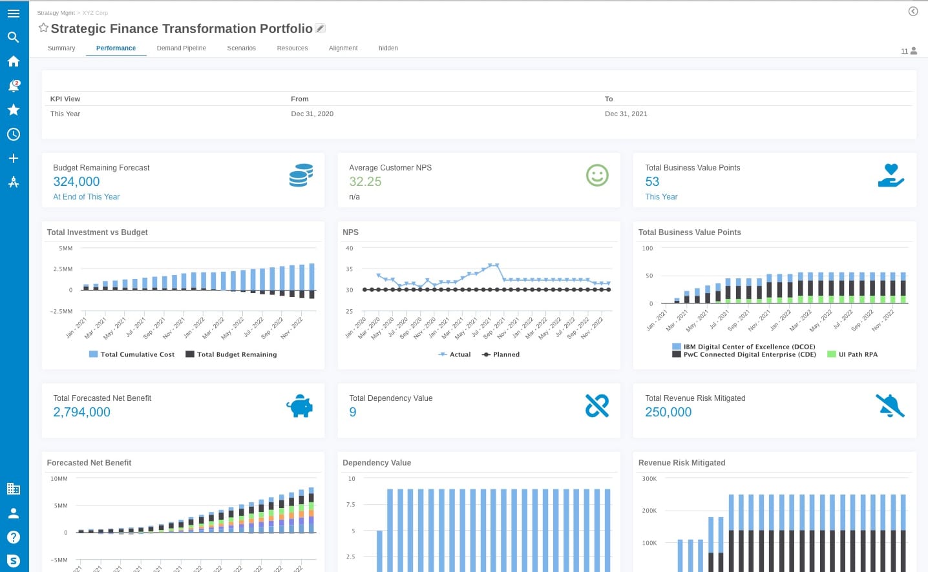
Task: Click the S logo icon at sidebar bottom
Action: 13,561
